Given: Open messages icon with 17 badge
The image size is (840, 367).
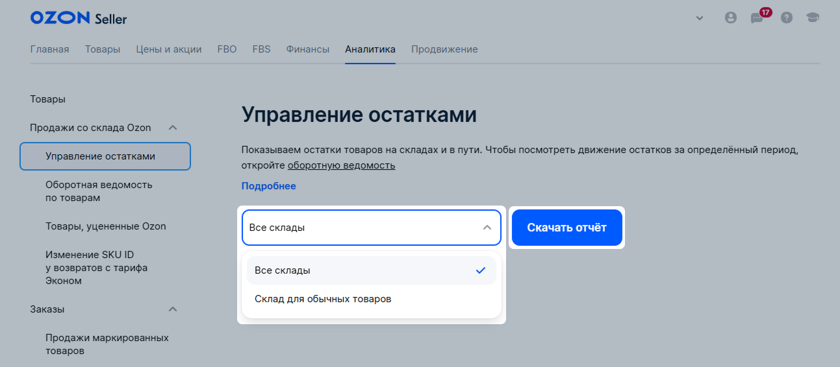Looking at the screenshot, I should (x=758, y=18).
